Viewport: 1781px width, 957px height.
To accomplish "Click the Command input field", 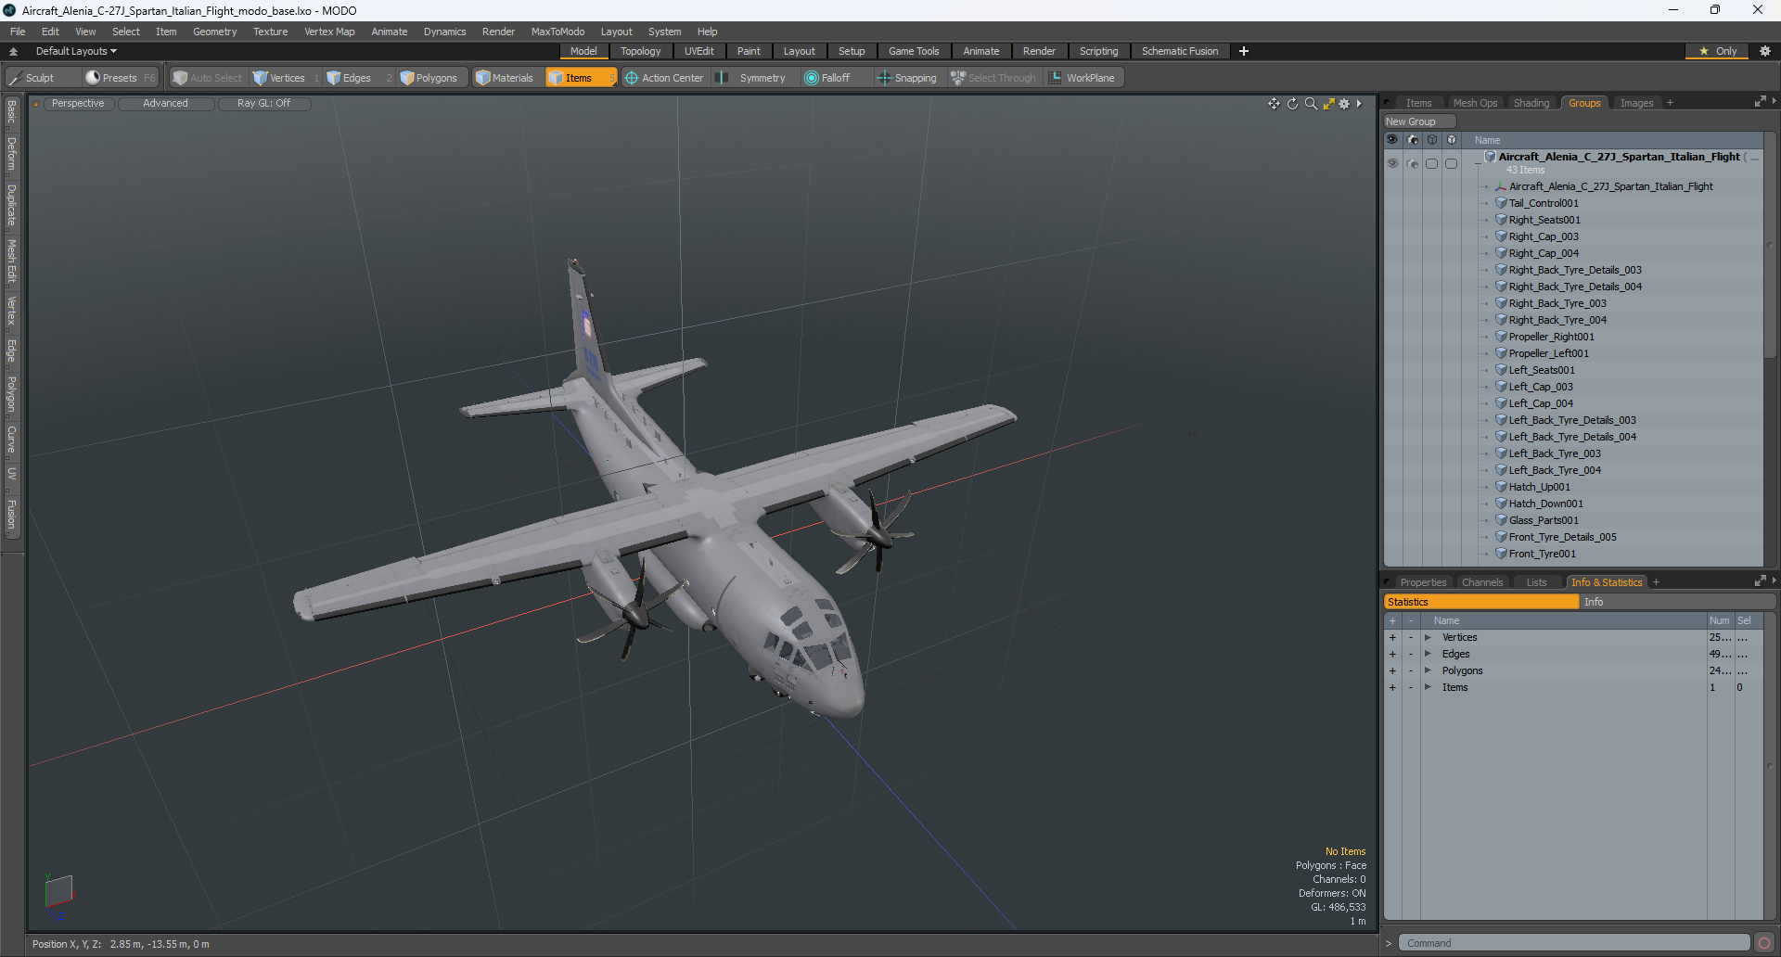I will click(1573, 943).
